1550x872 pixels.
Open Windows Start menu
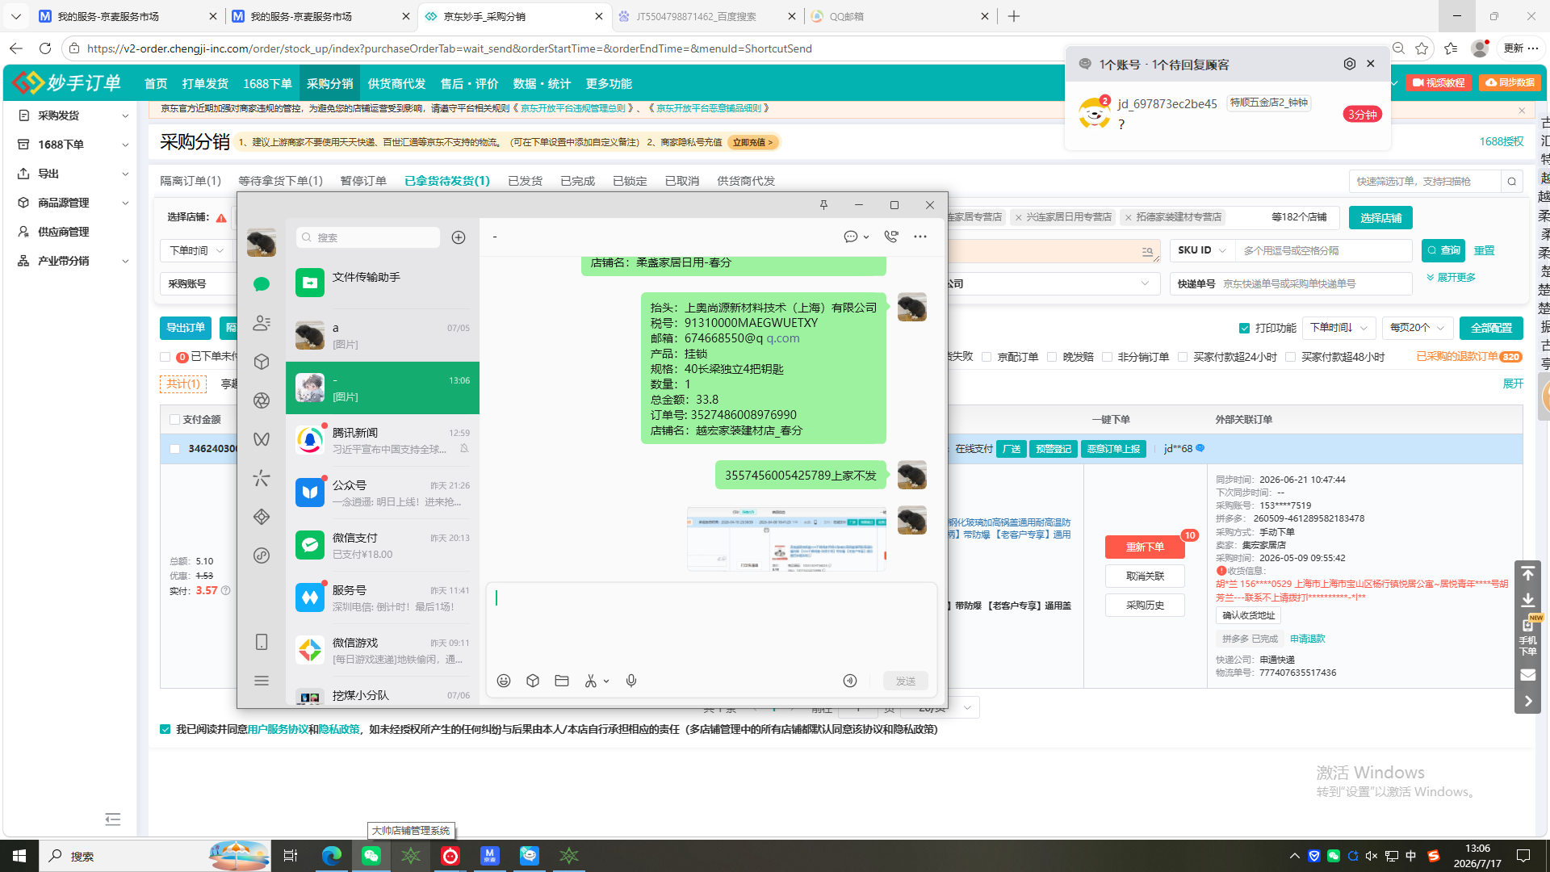[x=19, y=856]
